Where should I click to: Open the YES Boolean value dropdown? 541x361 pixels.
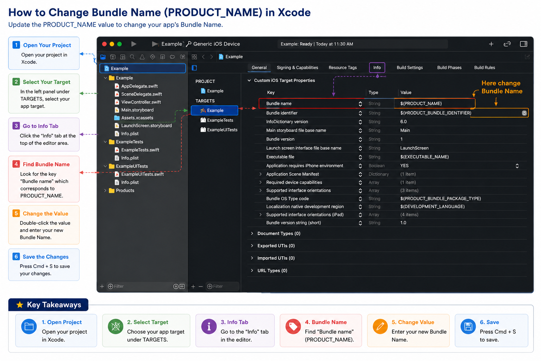pos(517,166)
